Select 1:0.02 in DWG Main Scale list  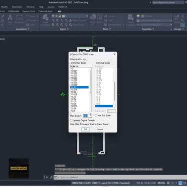[x=73, y=92]
